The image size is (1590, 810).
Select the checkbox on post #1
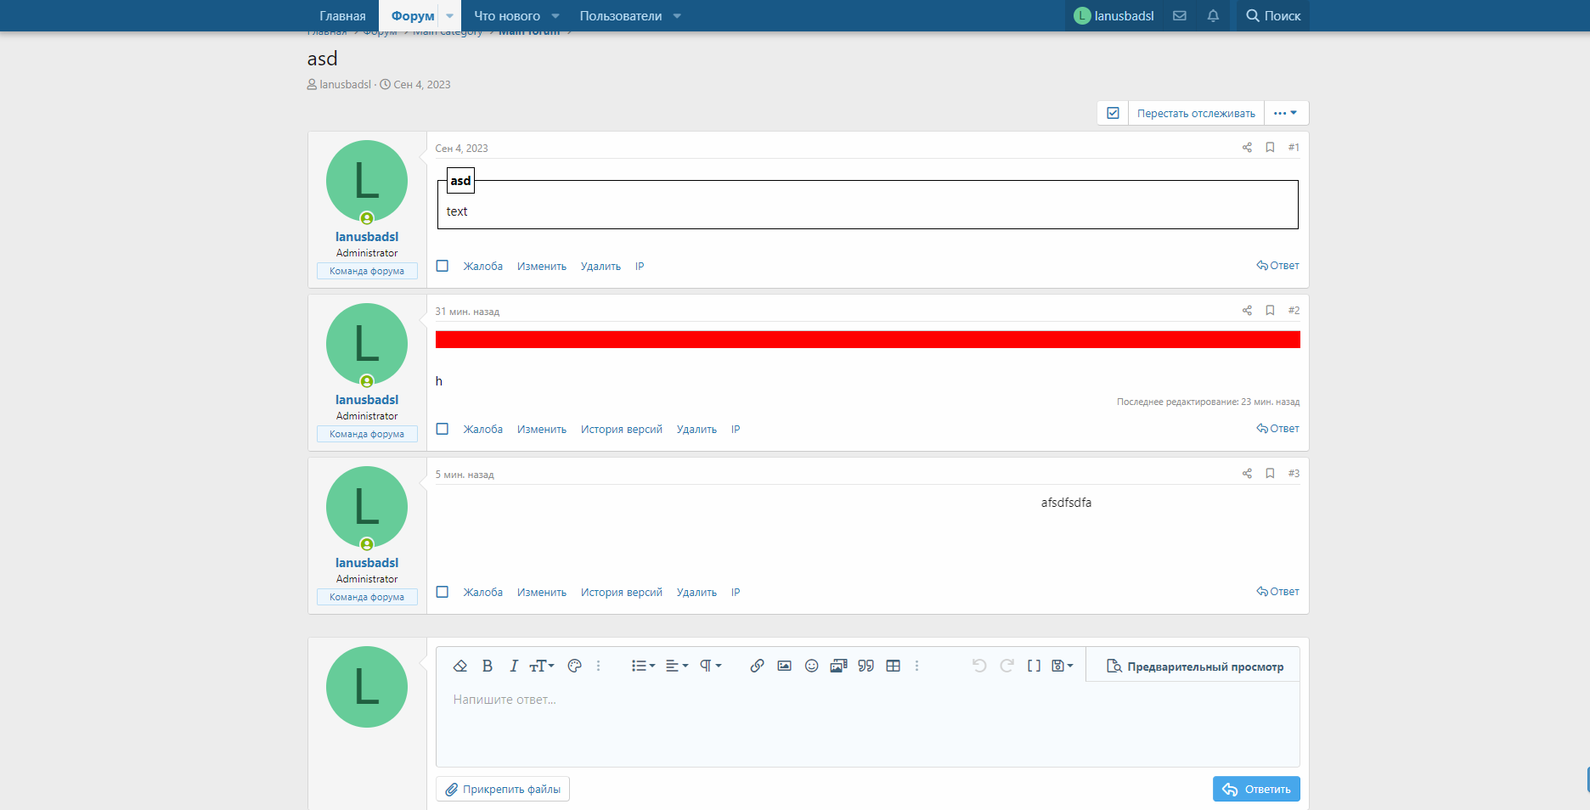coord(443,266)
